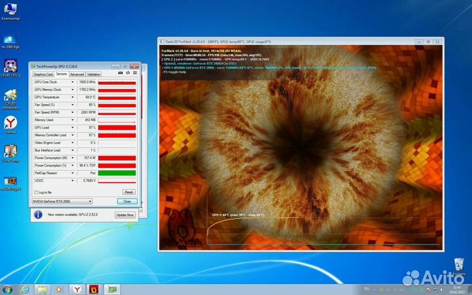The image size is (472, 295).
Task: Open Internet Explorer from the taskbar
Action: [x=26, y=290]
